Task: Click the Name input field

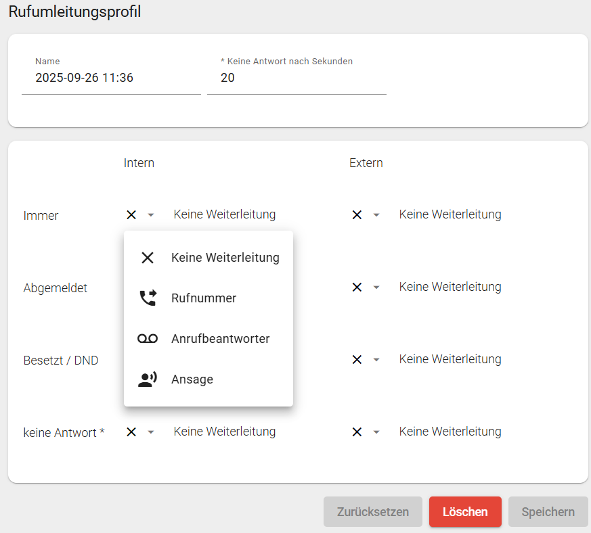Action: click(x=111, y=78)
